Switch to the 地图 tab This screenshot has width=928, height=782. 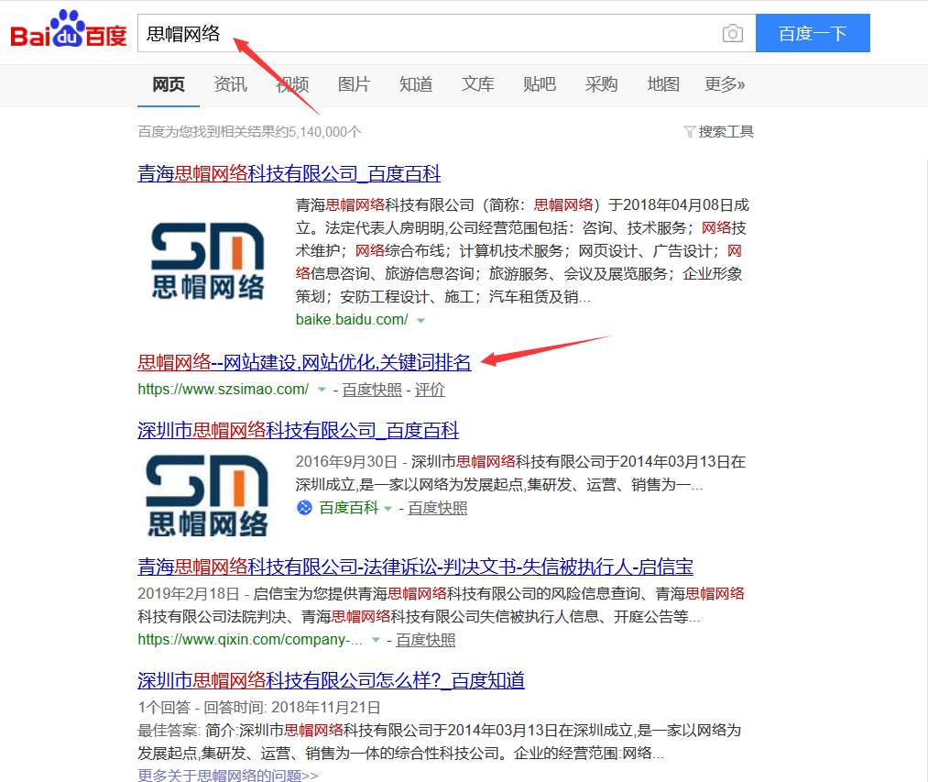(663, 84)
